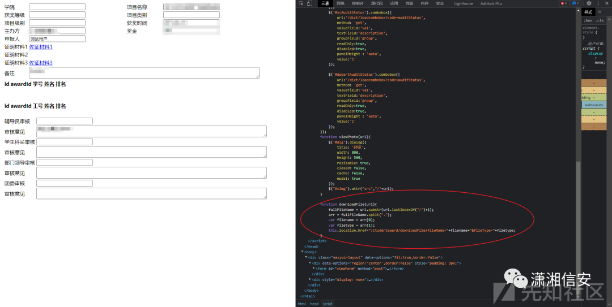Click the 'var filetype = arr[1];' line

[x=352, y=225]
